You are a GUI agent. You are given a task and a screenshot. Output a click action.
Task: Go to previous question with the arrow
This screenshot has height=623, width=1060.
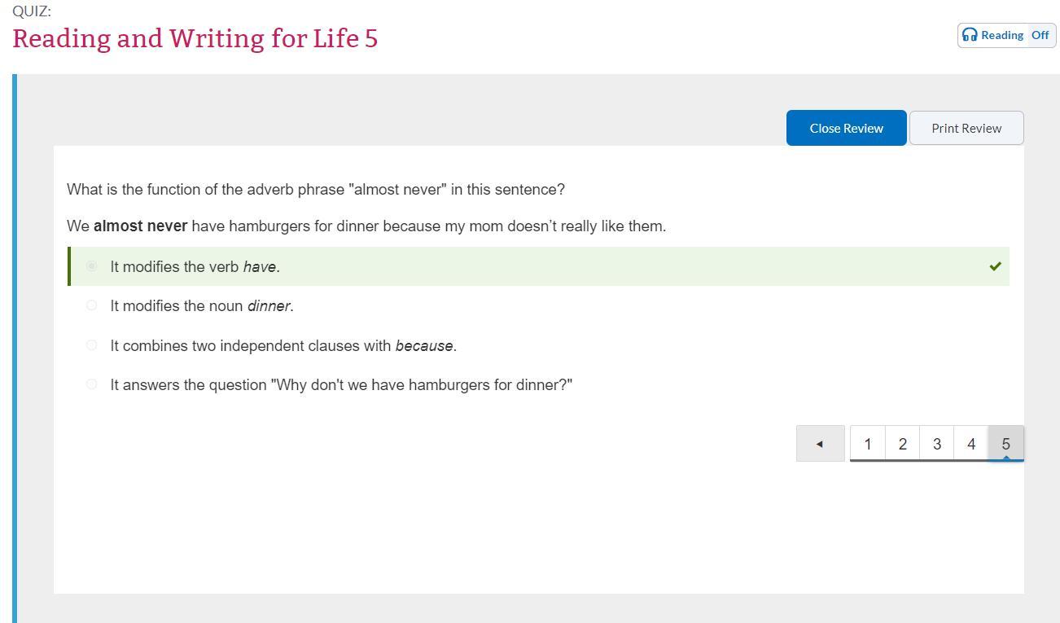coord(820,444)
